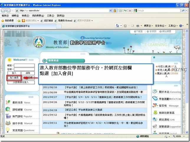Open the 說明(H) menu
Image resolution: width=190 pixels, height=142 pixels.
(61, 16)
